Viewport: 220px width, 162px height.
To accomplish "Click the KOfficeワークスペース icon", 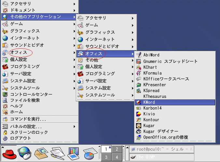I will (x=139, y=79).
